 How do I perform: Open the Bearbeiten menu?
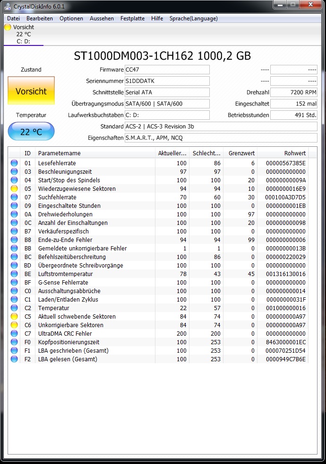(x=40, y=18)
